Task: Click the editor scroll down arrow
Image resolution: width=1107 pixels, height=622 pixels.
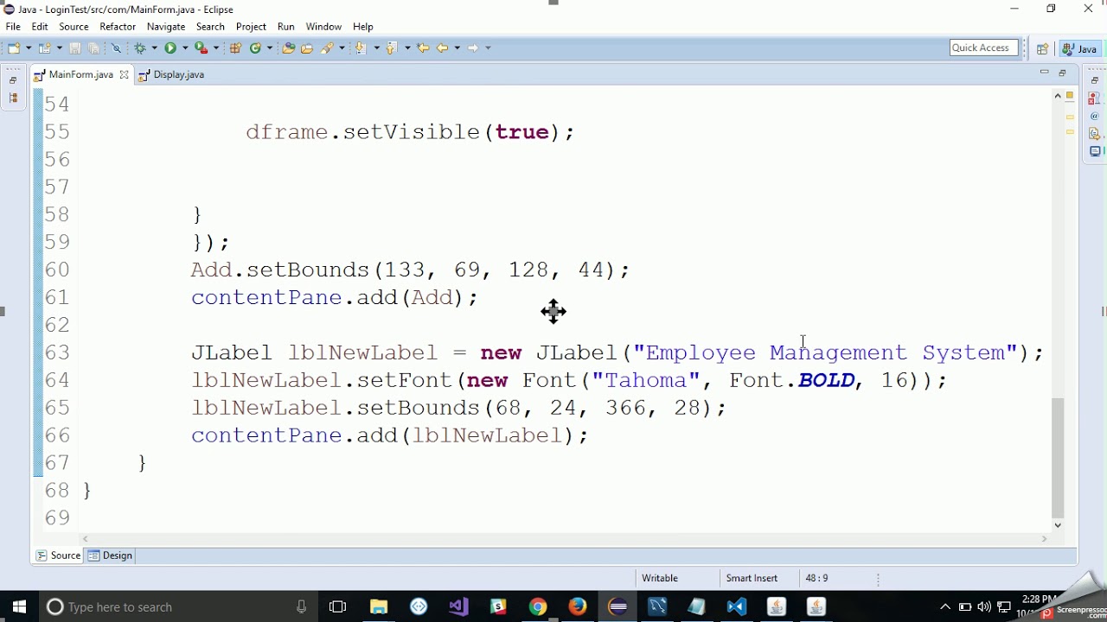Action: [x=1058, y=524]
